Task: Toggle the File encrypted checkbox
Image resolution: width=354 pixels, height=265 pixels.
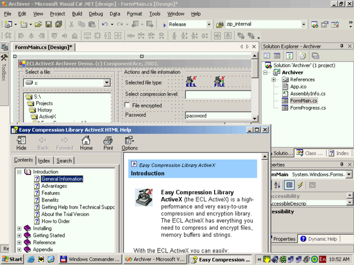Action: click(x=127, y=105)
